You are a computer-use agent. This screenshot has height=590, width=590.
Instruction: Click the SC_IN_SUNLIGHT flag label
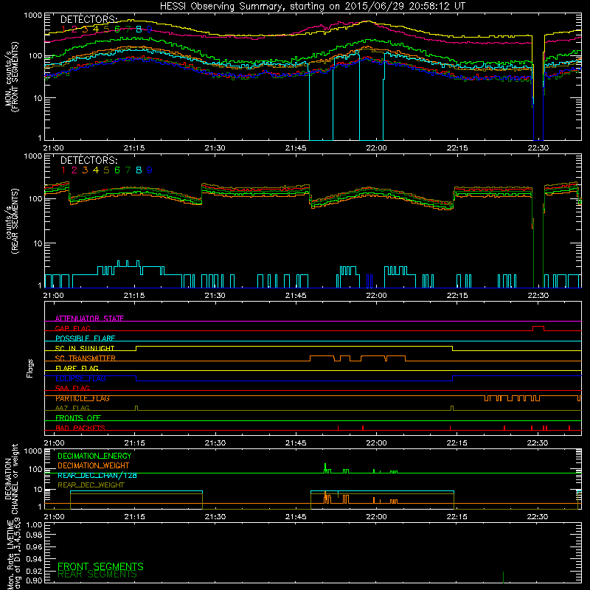tap(85, 348)
